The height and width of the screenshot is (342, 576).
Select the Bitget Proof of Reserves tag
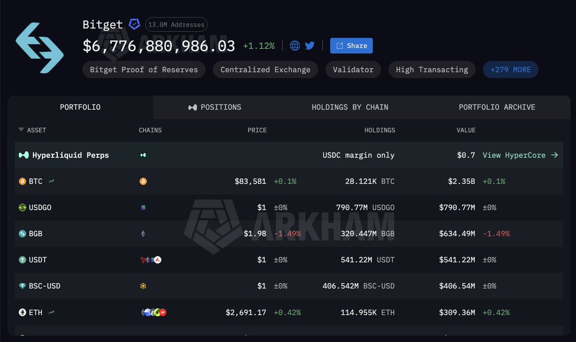(144, 70)
